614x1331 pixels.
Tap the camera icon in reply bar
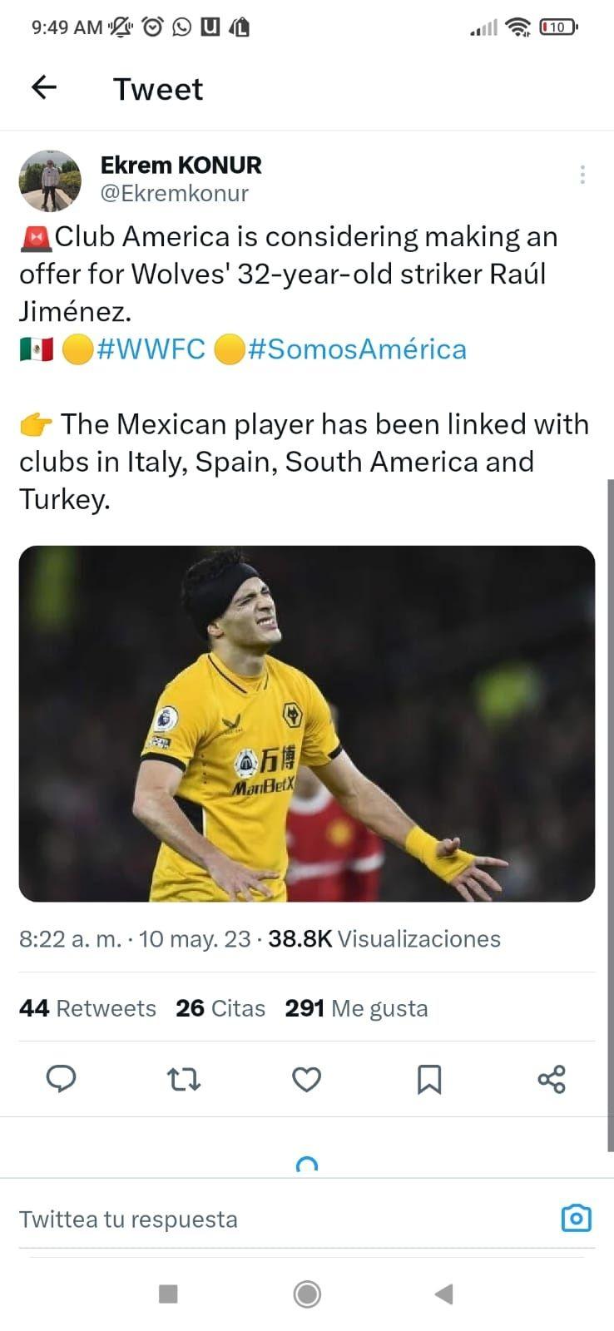coord(576,1219)
